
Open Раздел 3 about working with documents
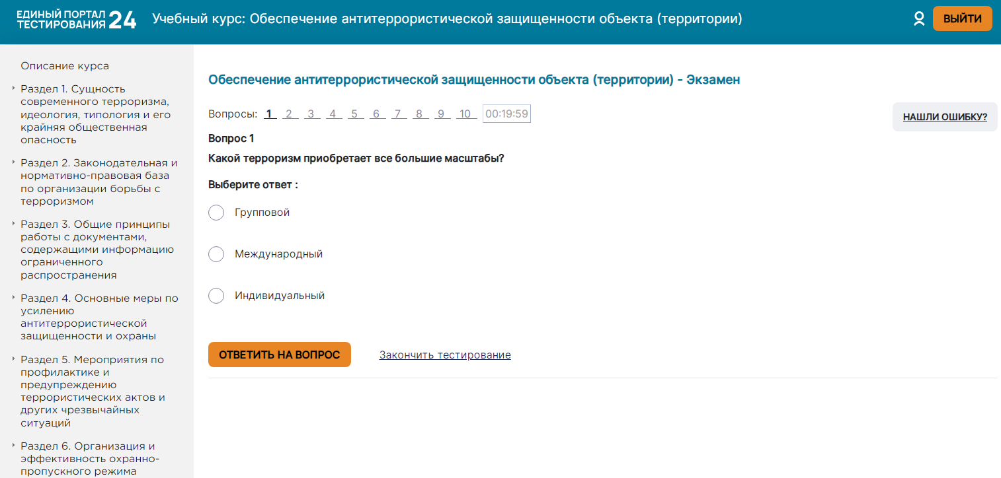[95, 250]
